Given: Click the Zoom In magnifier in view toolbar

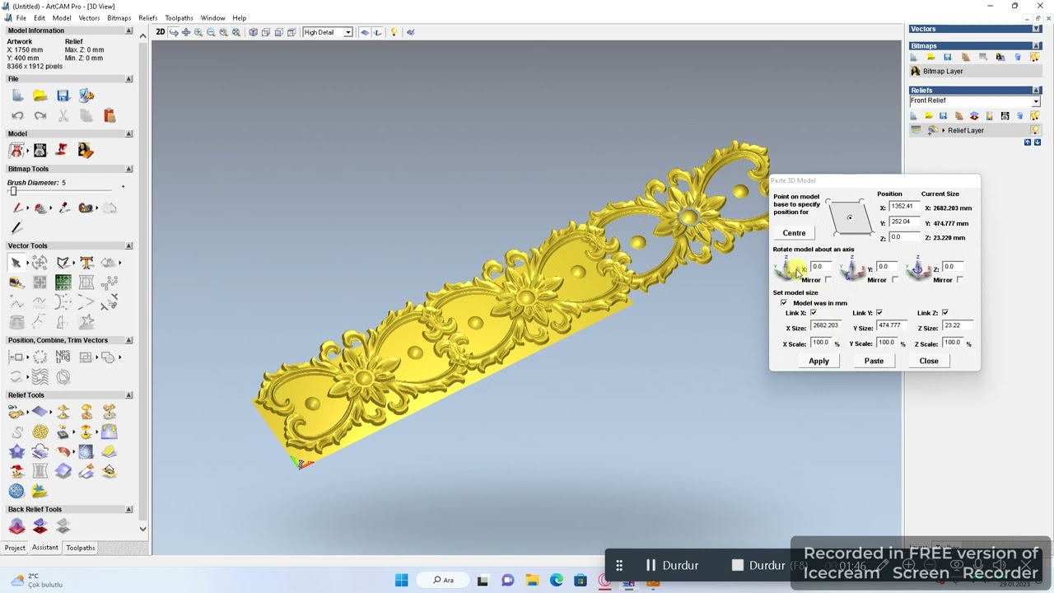Looking at the screenshot, I should (198, 32).
